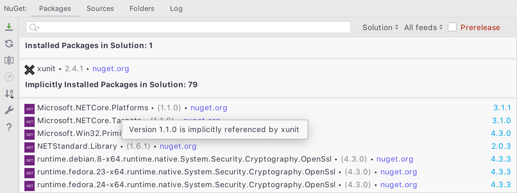Screen dimensions: 517x193
Task: Select the runtime.fedora.24-x64 OpenSsl package name
Action: click(186, 185)
